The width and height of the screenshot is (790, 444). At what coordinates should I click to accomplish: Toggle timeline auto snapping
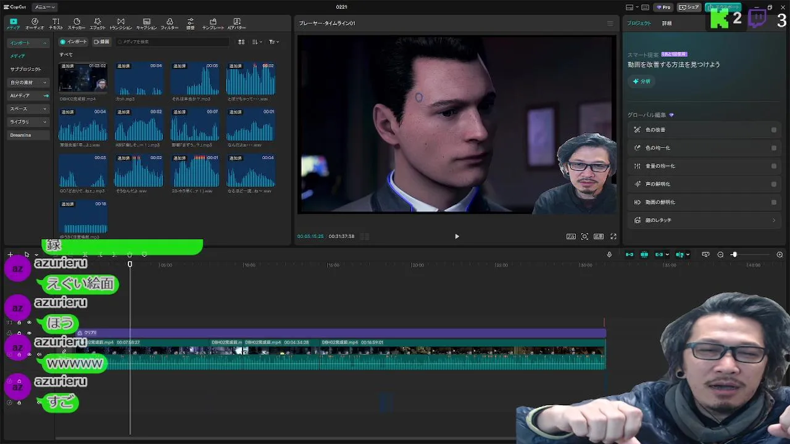[x=644, y=254]
